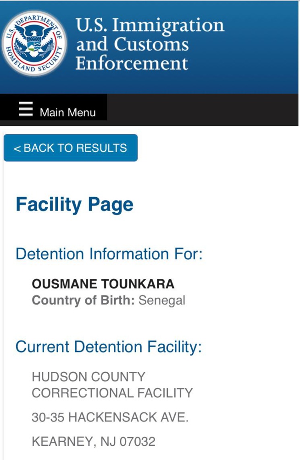Go back using Back to Results button
300x460 pixels.
[71, 148]
